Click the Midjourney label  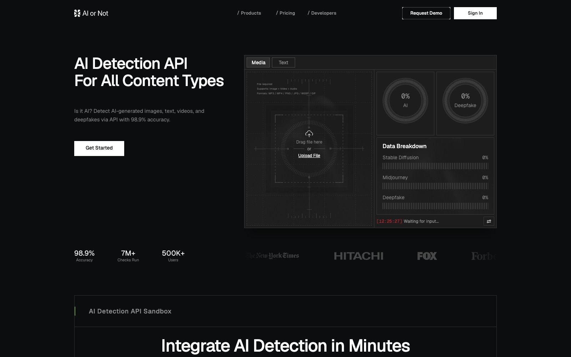tap(395, 177)
